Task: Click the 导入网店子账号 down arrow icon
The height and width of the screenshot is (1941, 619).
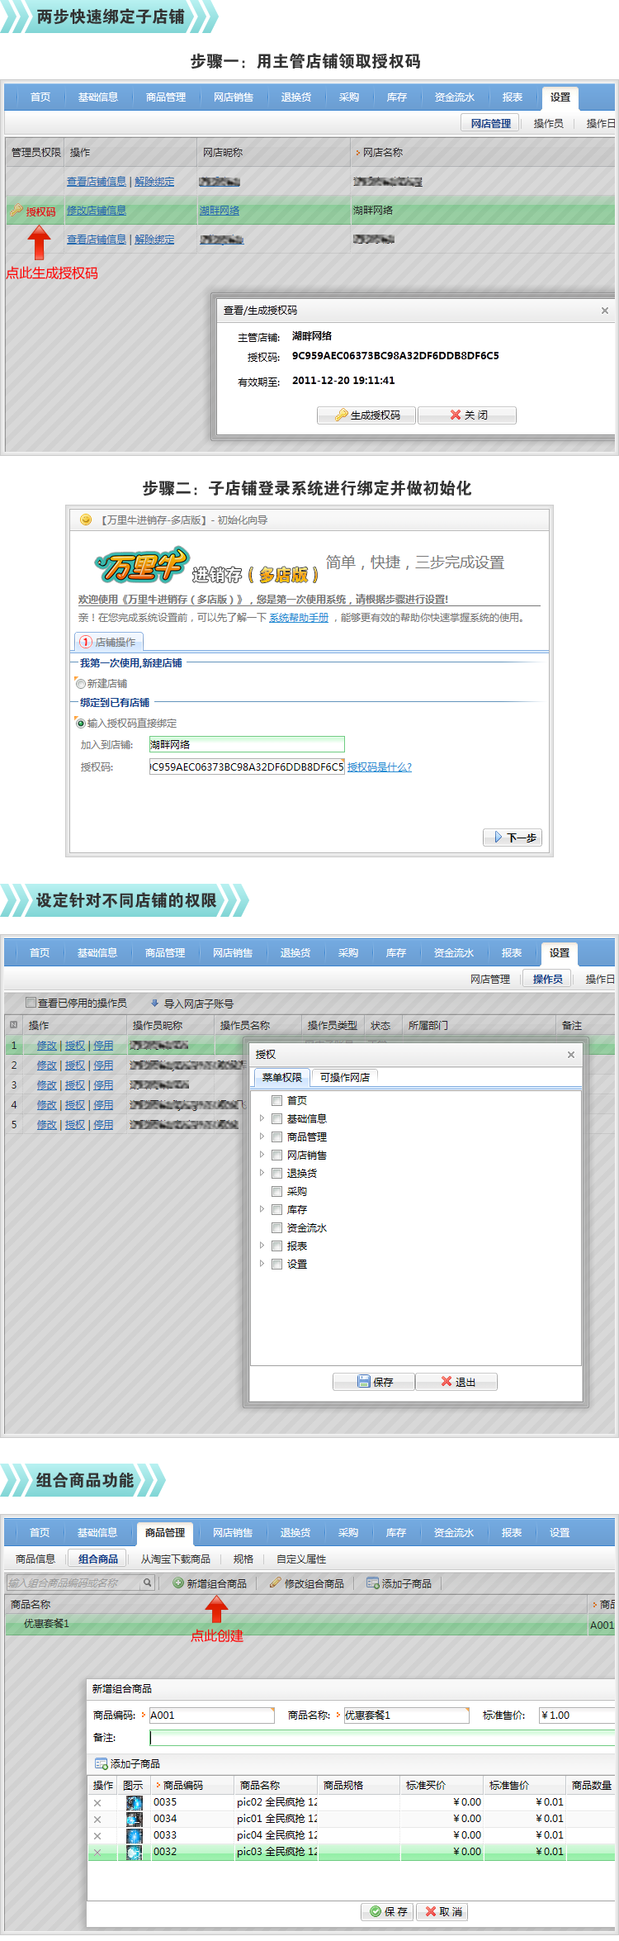Action: (x=154, y=1004)
